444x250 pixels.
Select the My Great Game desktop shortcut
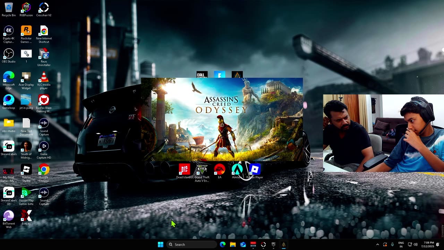pos(9,174)
